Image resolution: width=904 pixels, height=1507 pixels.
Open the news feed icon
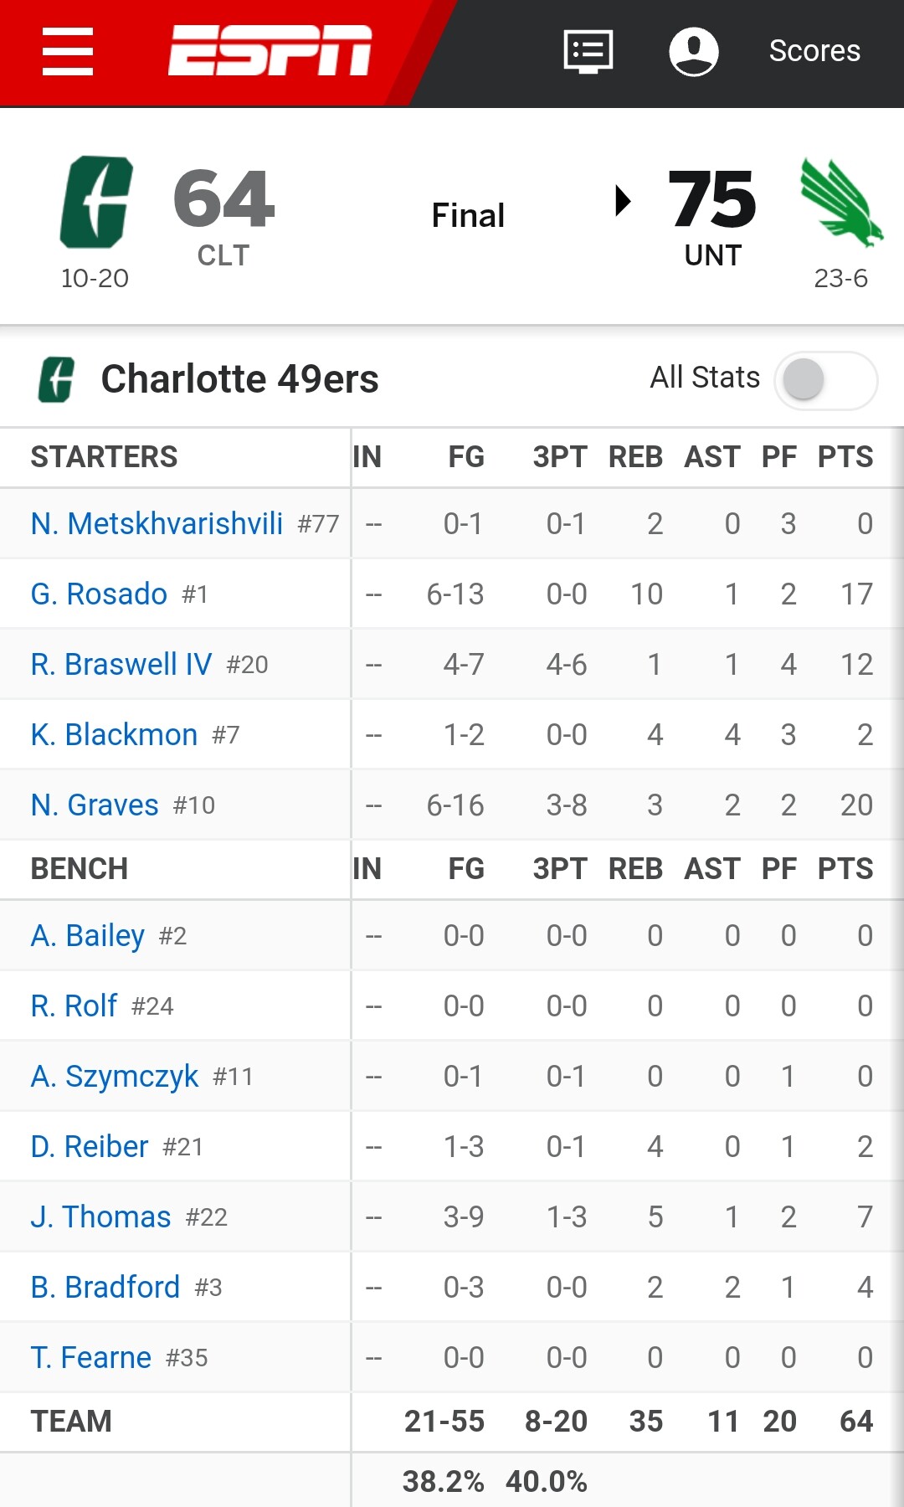click(588, 51)
